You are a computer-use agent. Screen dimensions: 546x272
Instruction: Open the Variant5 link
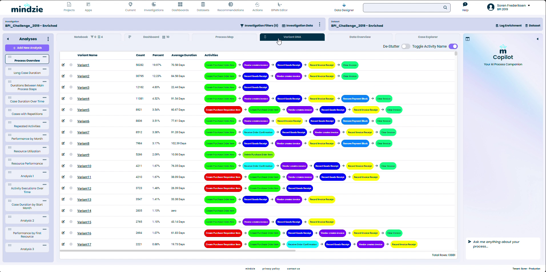click(83, 110)
